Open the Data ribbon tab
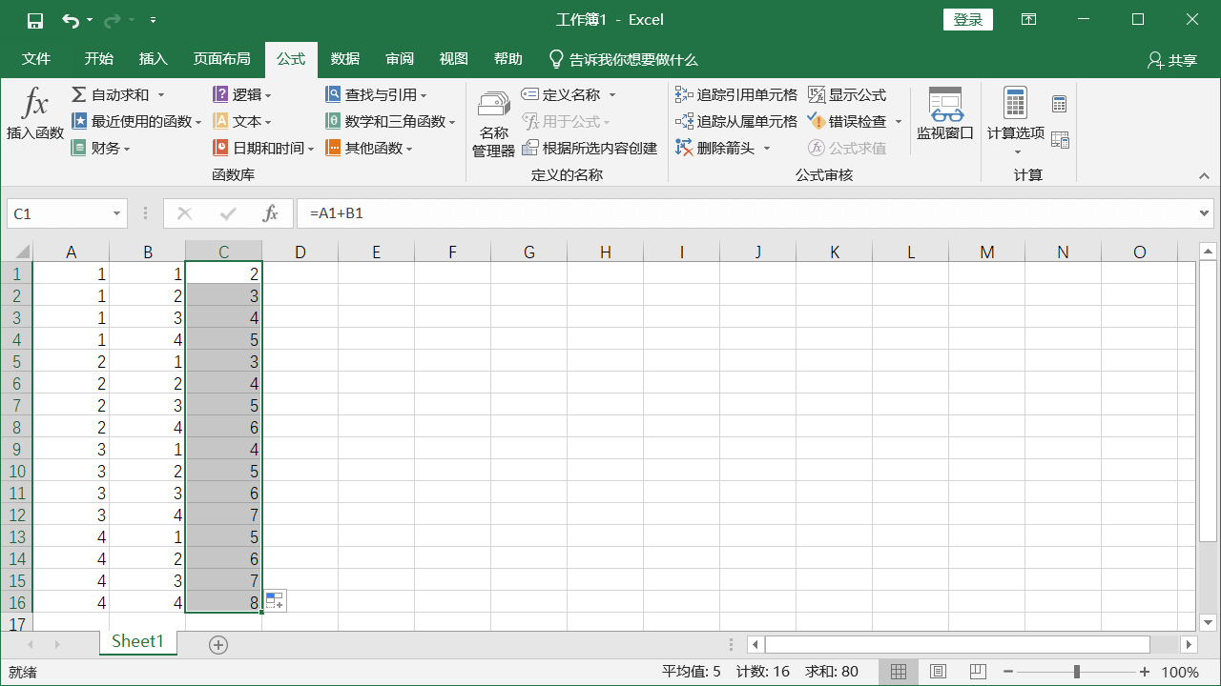Screen dimensions: 1221x686 (345, 59)
